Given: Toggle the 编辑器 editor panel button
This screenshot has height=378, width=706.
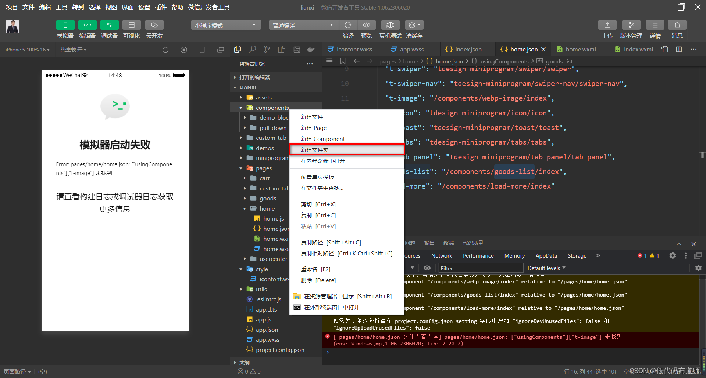Looking at the screenshot, I should [x=87, y=25].
